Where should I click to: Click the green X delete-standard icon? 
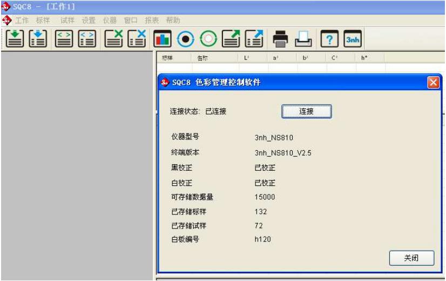pos(113,39)
